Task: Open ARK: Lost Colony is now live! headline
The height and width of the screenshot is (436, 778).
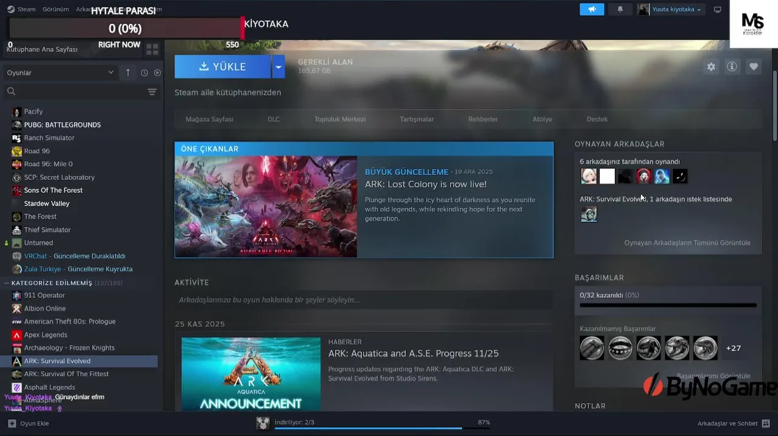Action: [426, 184]
